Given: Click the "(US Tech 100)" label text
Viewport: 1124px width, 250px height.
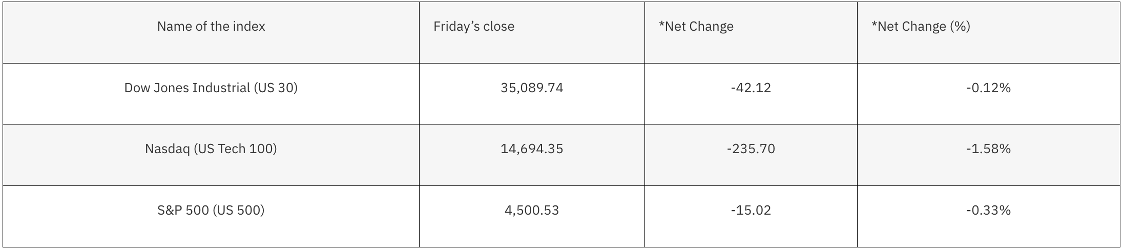Looking at the screenshot, I should click(x=235, y=149).
